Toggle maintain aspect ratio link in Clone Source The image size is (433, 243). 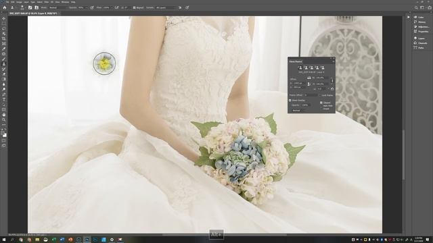click(332, 81)
